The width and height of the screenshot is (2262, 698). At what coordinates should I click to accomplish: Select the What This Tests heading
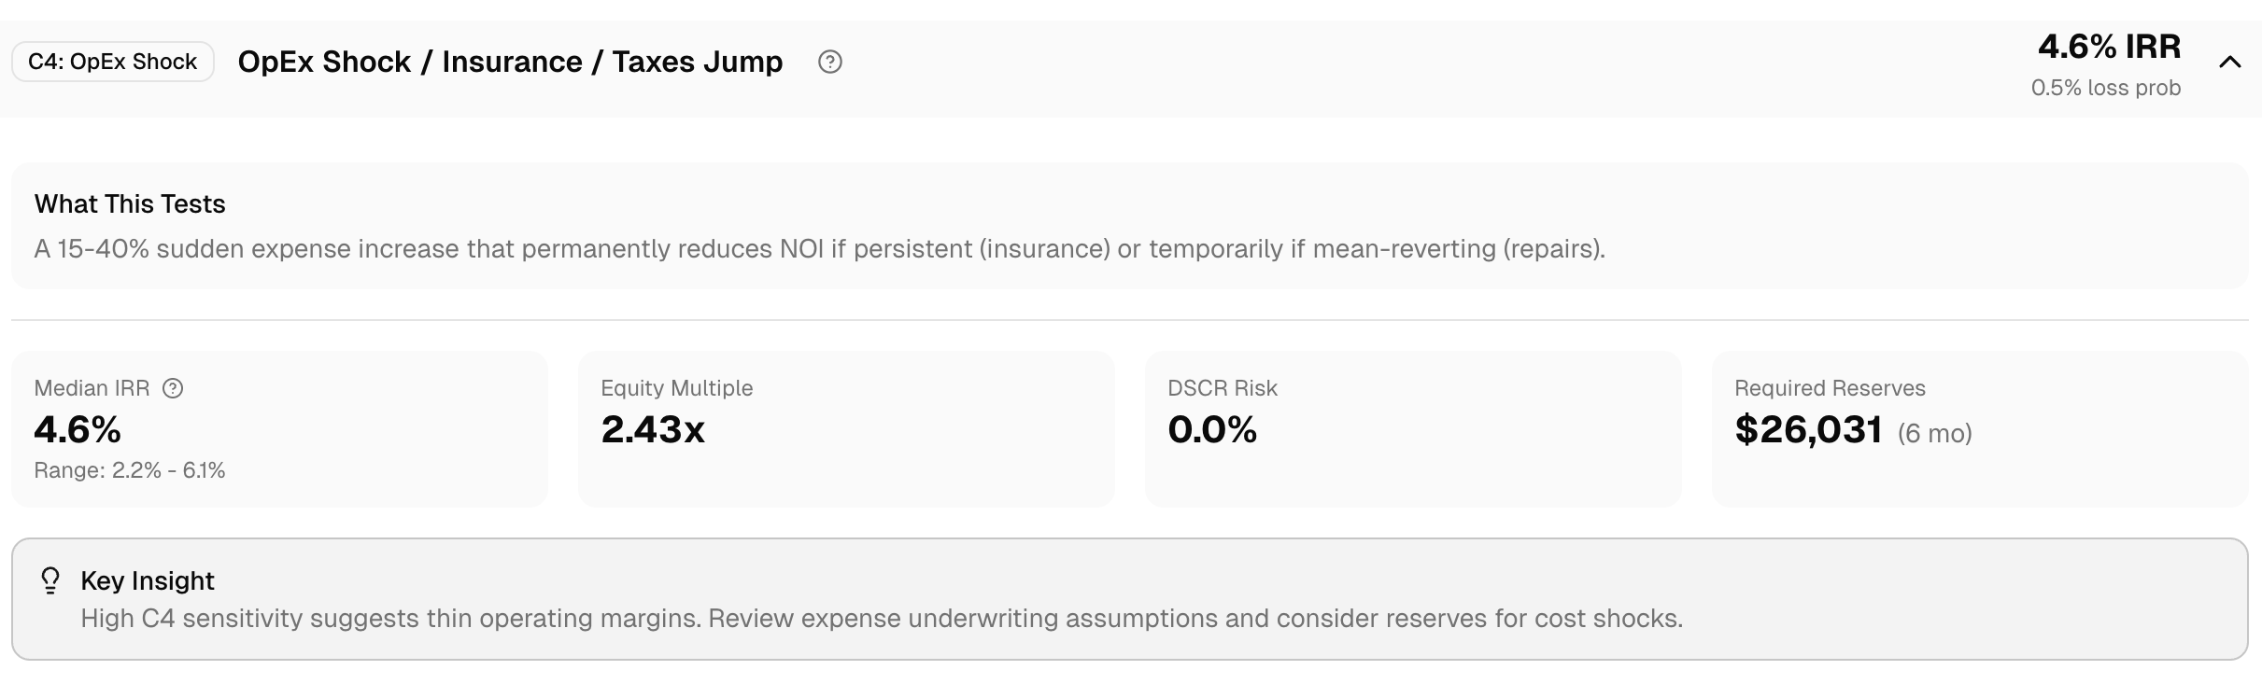(x=130, y=203)
